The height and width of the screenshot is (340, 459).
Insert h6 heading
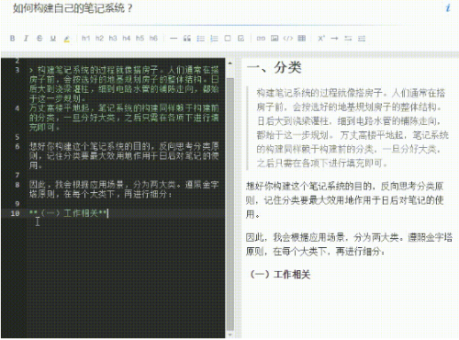click(x=153, y=39)
